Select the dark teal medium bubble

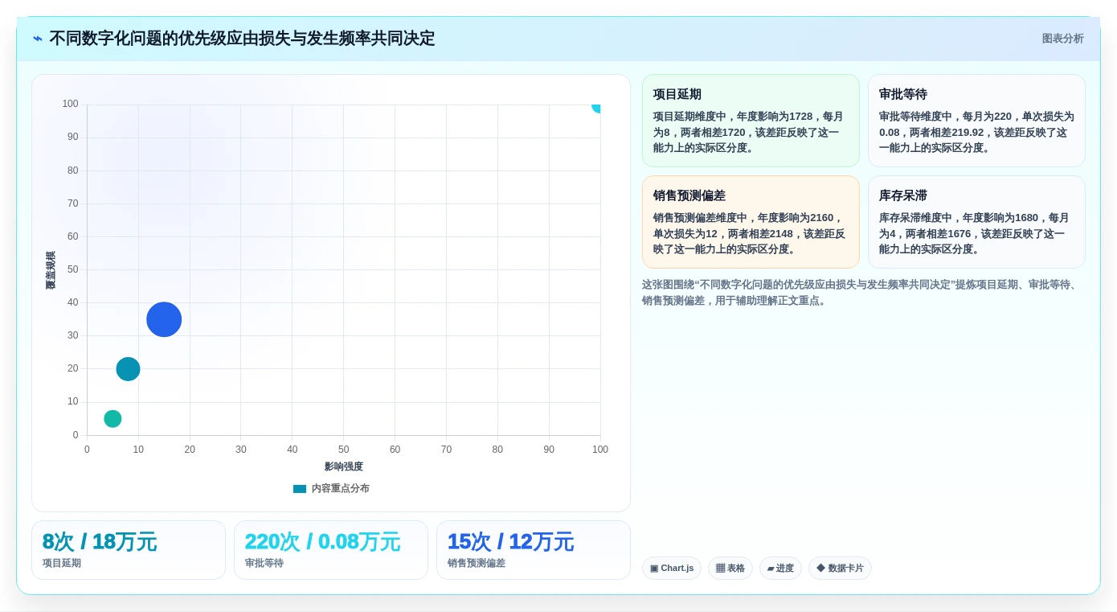[x=128, y=369]
